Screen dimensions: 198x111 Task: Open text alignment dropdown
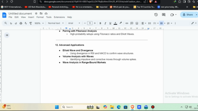pos(144,23)
